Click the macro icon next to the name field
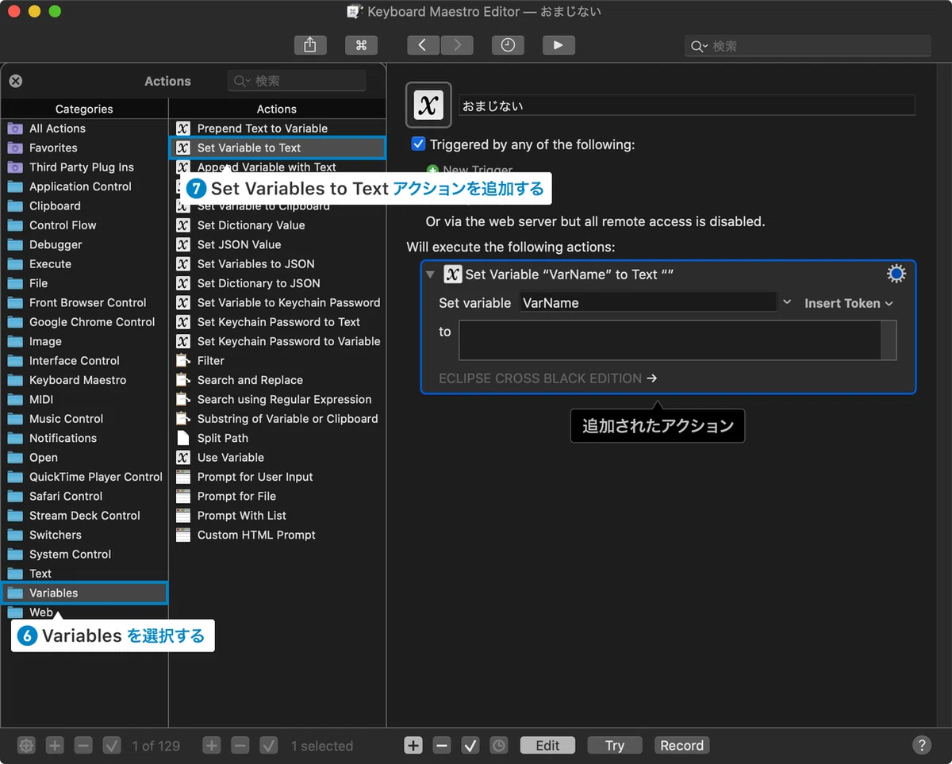The width and height of the screenshot is (952, 764). pos(428,105)
